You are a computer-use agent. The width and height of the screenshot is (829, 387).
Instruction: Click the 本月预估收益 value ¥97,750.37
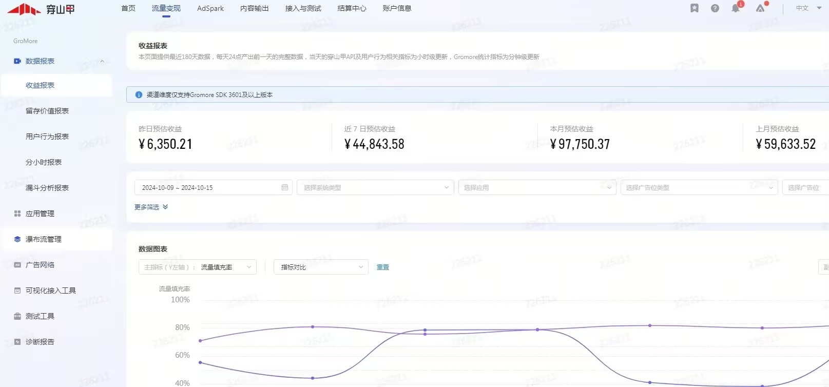click(x=580, y=144)
